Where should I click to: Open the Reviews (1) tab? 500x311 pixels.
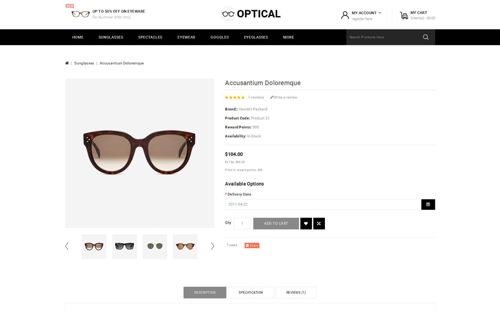[x=296, y=292]
